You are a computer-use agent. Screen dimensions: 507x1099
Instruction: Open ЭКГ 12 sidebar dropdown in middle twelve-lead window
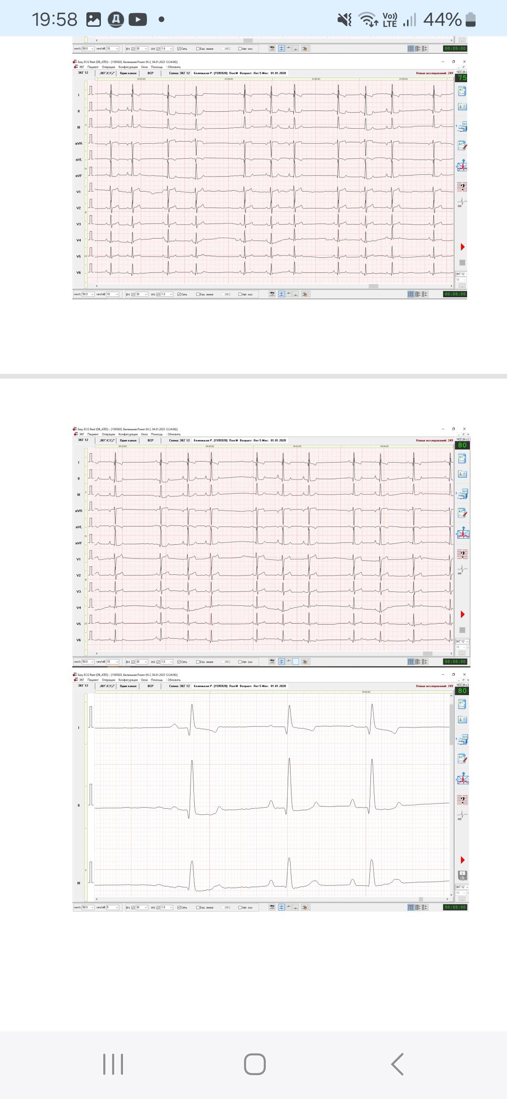click(x=462, y=642)
